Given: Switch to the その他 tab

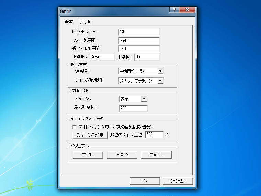Looking at the screenshot, I should [x=85, y=22].
